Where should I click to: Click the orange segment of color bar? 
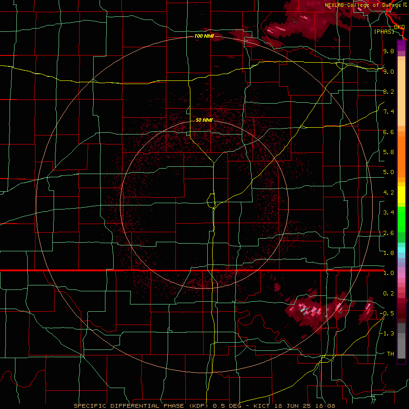click(x=401, y=157)
